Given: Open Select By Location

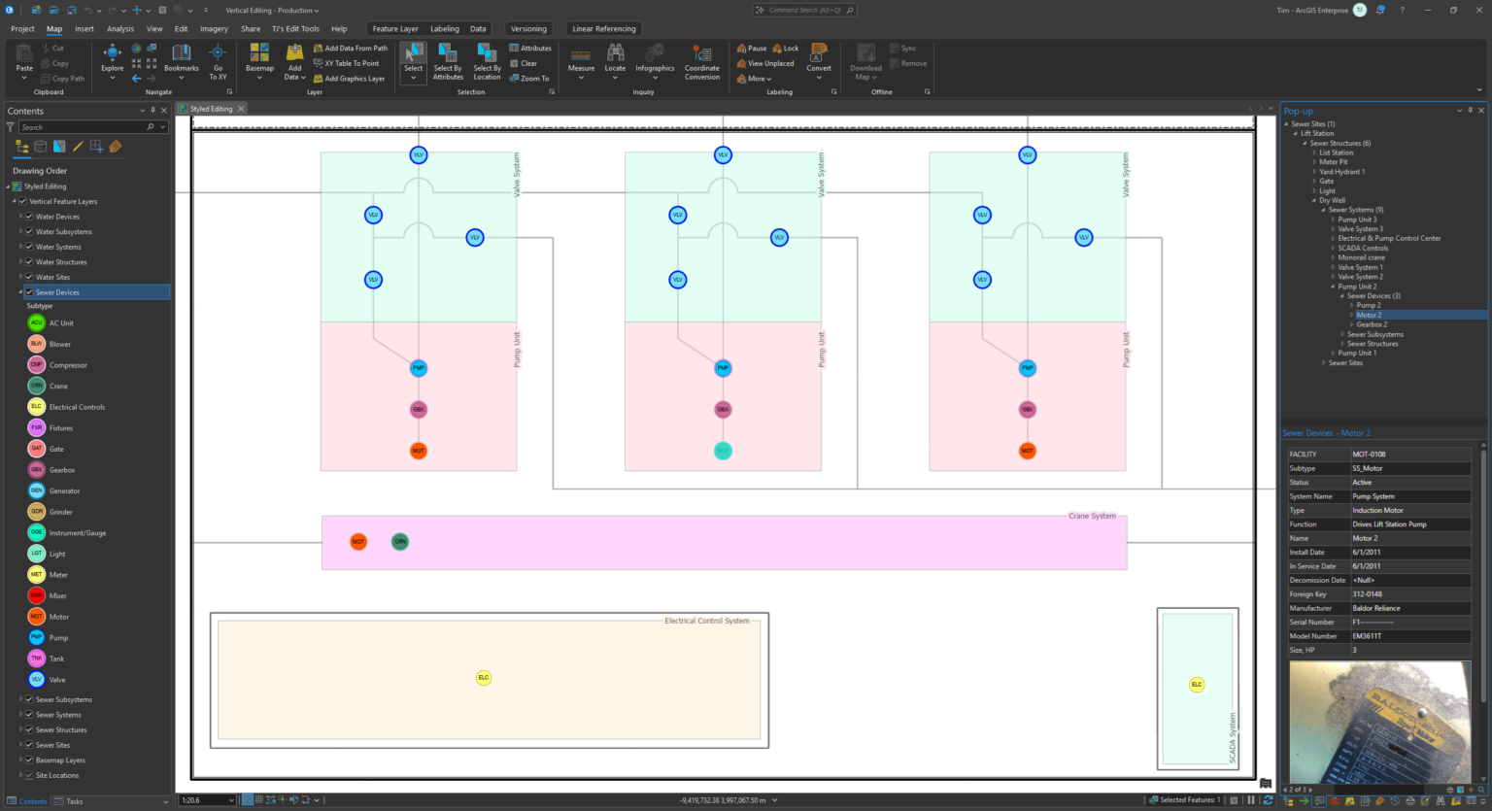Looking at the screenshot, I should point(488,60).
